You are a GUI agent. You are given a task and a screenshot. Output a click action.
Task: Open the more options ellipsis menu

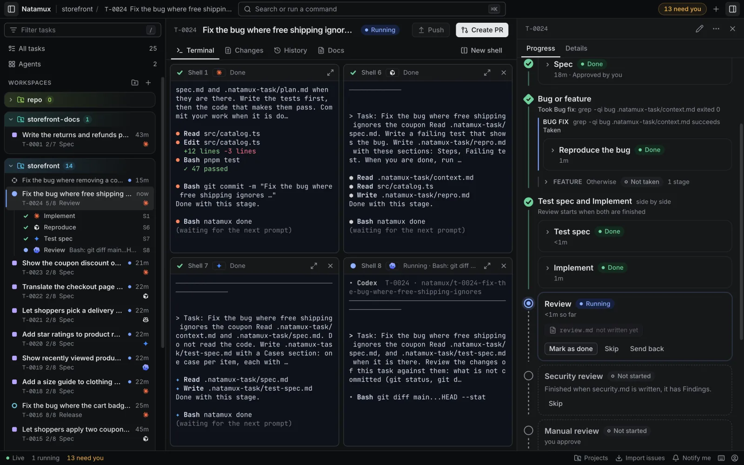(716, 29)
